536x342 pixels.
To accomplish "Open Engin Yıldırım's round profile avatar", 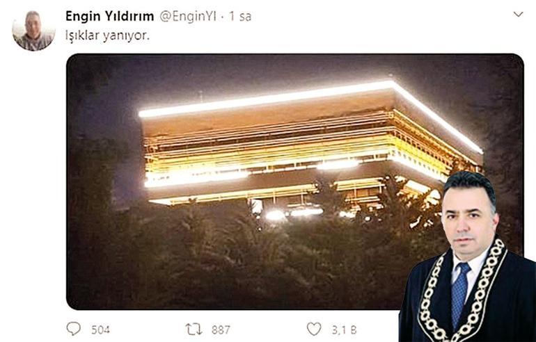I will (33, 31).
